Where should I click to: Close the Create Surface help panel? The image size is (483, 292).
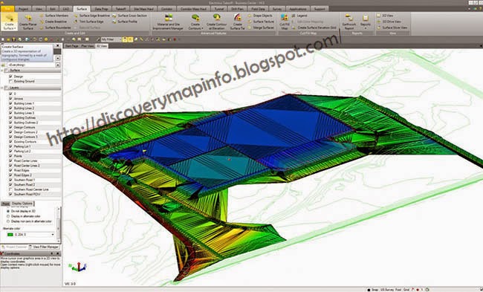pyautogui.click(x=58, y=45)
